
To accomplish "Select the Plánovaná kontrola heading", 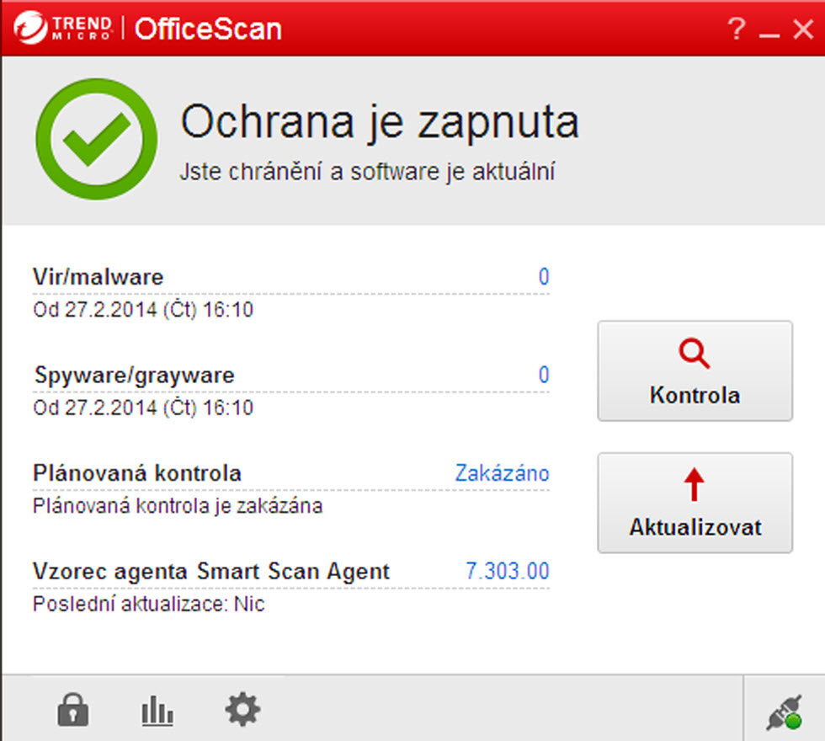I will (x=137, y=473).
